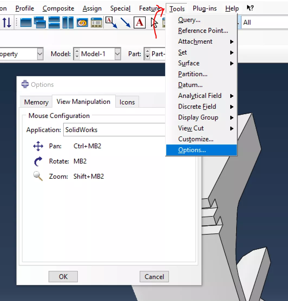Select the create text annotation tool
Image resolution: width=288 pixels, height=301 pixels.
139,23
